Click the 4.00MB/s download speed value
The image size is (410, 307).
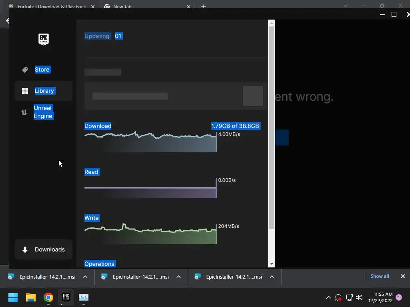coord(229,134)
